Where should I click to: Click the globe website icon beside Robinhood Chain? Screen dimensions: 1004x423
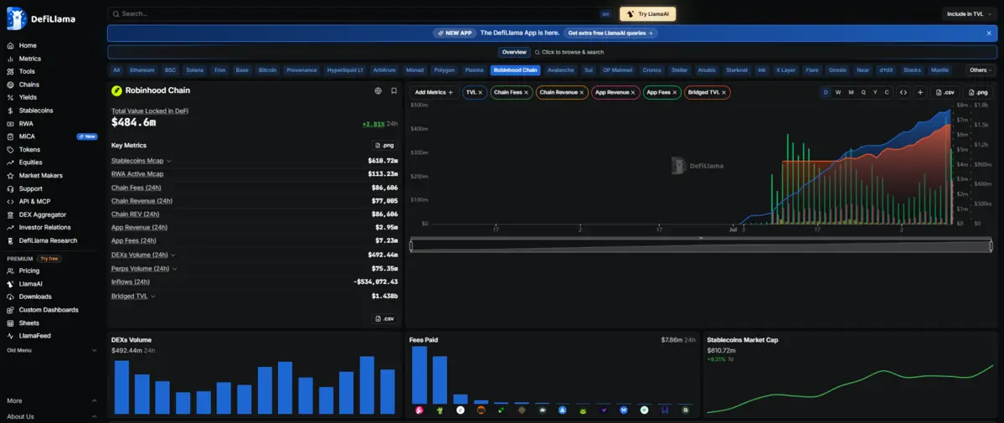pos(378,91)
